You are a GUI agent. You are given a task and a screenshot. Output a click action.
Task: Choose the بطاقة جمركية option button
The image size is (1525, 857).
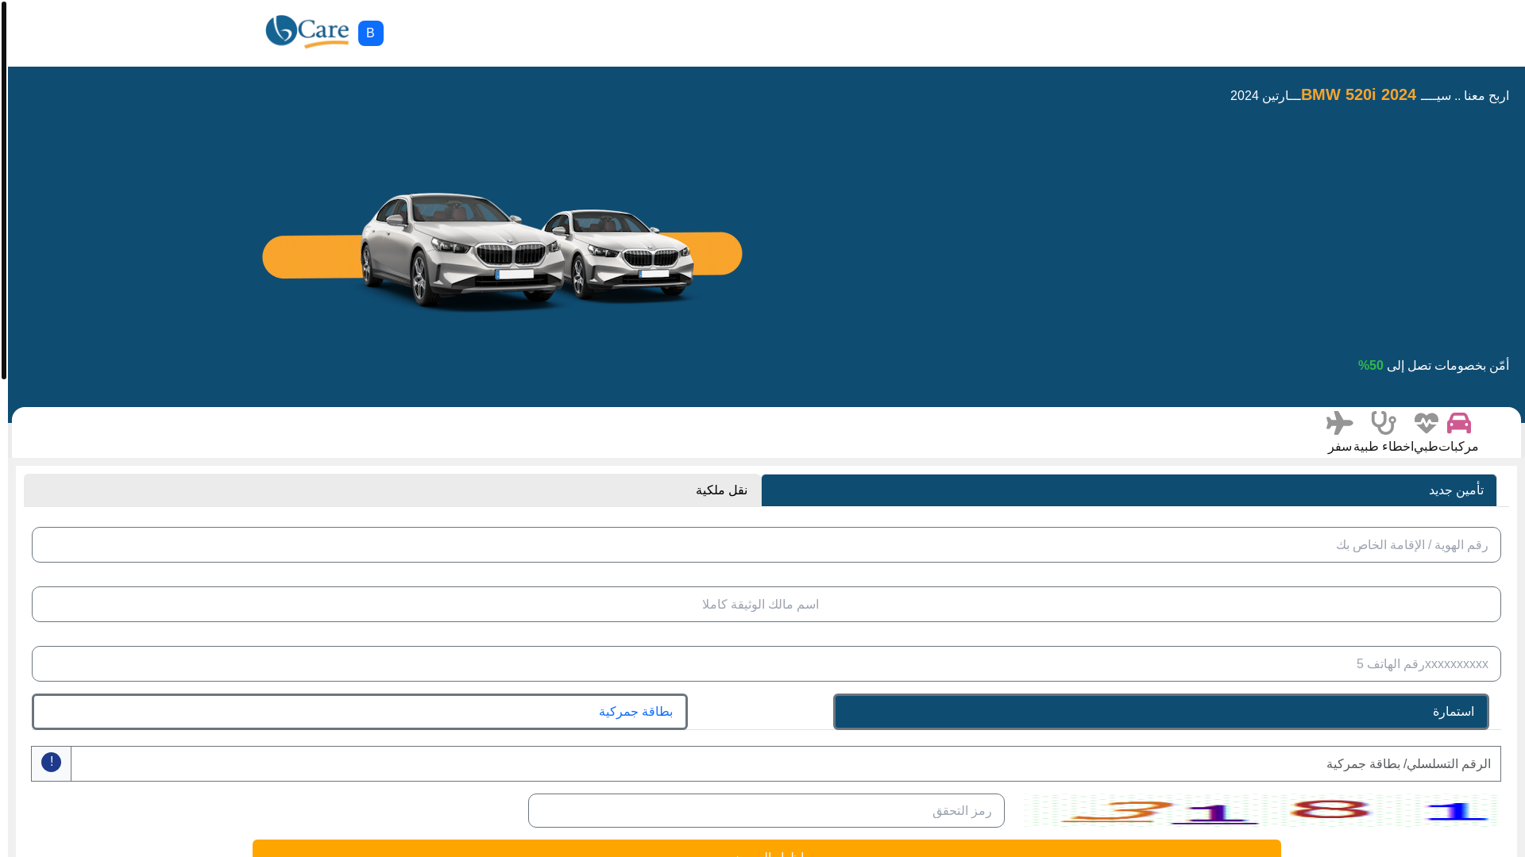[x=360, y=712]
